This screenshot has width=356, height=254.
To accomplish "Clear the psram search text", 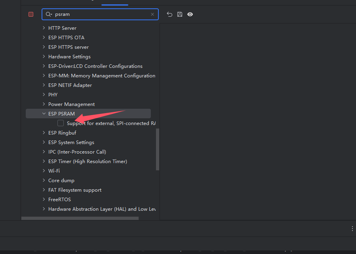I will pos(152,14).
